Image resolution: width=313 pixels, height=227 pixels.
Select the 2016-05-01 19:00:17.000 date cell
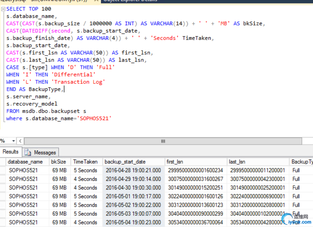click(133, 196)
